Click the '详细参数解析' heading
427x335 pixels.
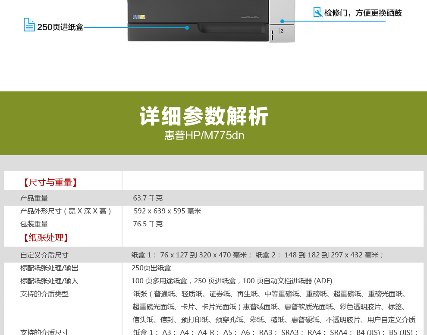pyautogui.click(x=204, y=116)
